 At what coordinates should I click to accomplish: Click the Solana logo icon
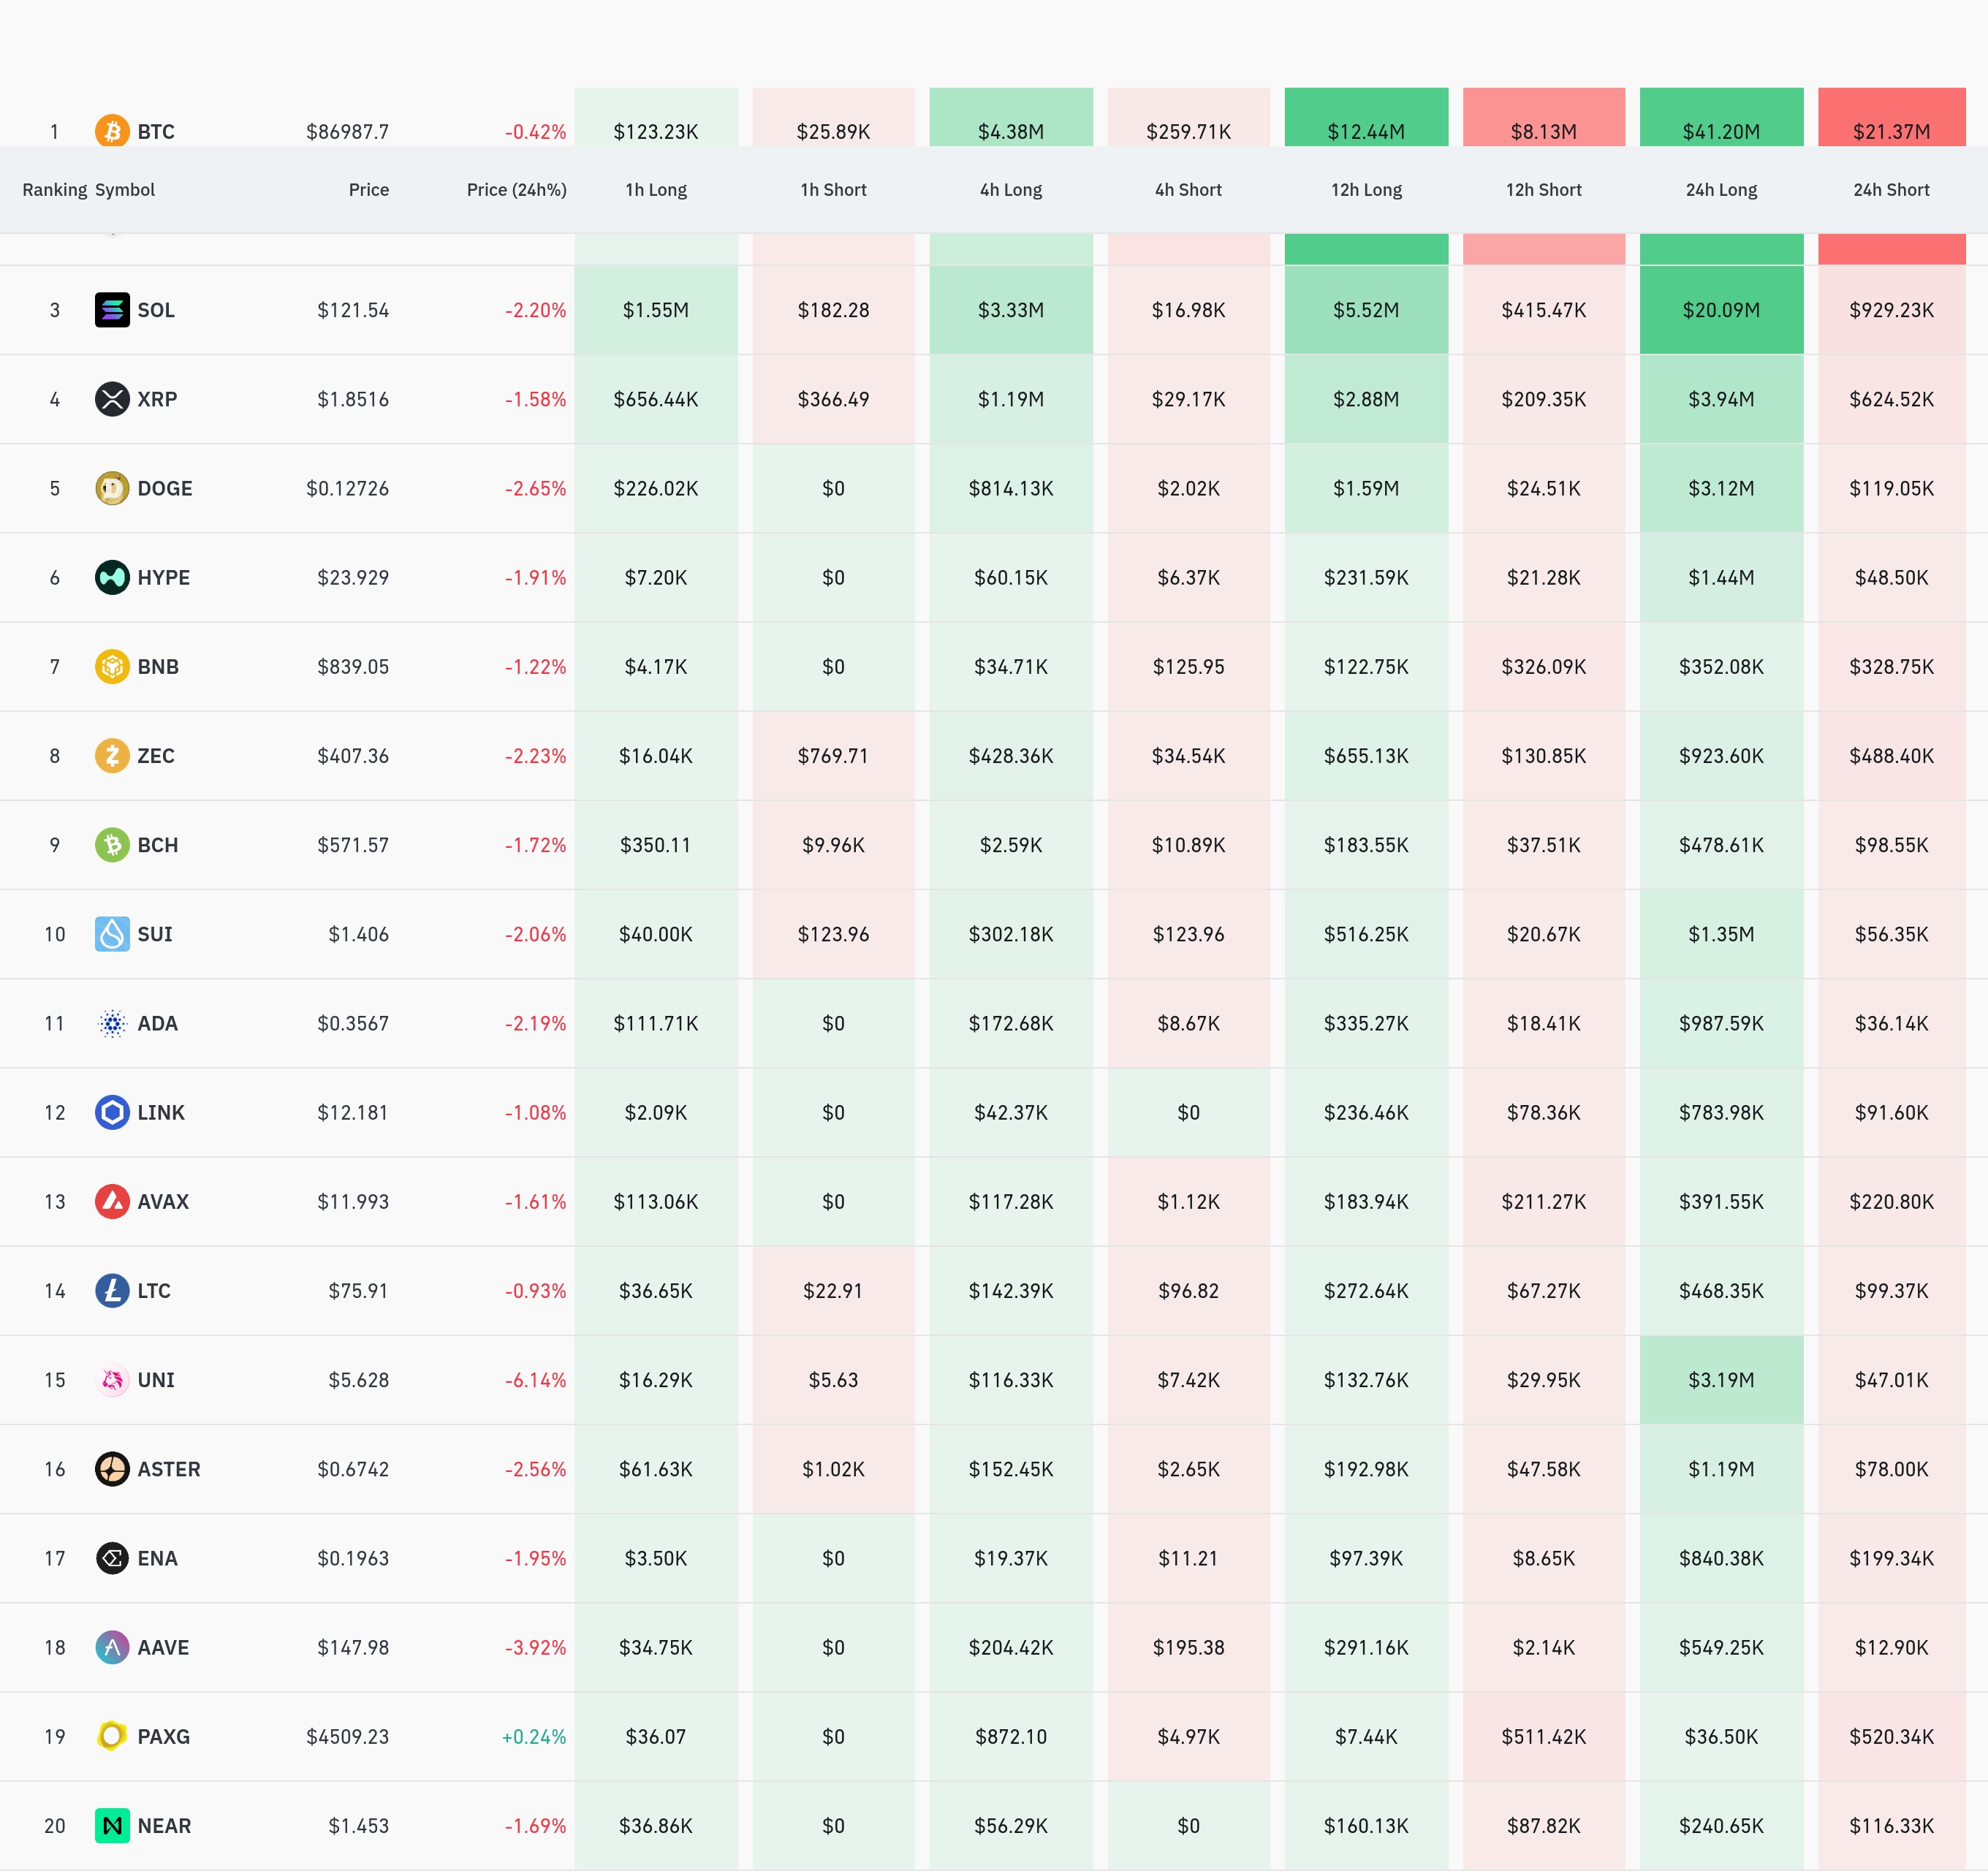112,310
